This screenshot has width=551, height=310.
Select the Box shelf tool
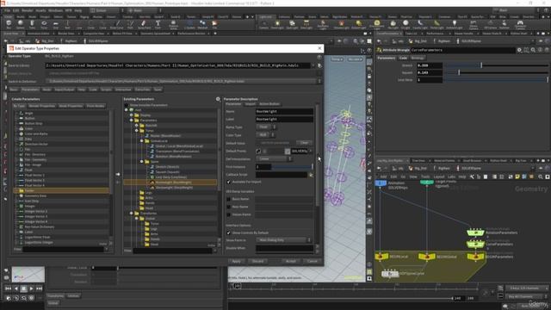click(x=9, y=25)
